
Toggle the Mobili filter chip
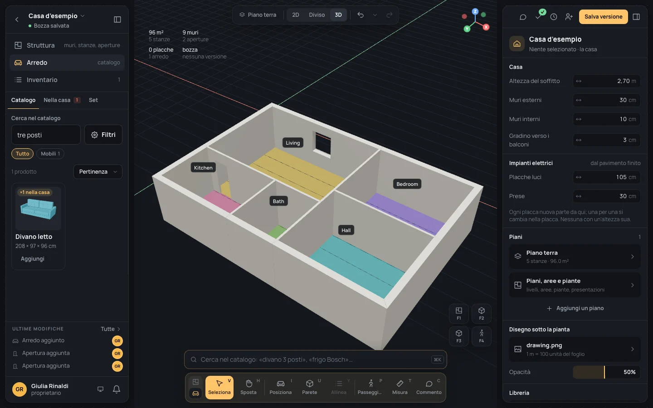[x=50, y=154]
